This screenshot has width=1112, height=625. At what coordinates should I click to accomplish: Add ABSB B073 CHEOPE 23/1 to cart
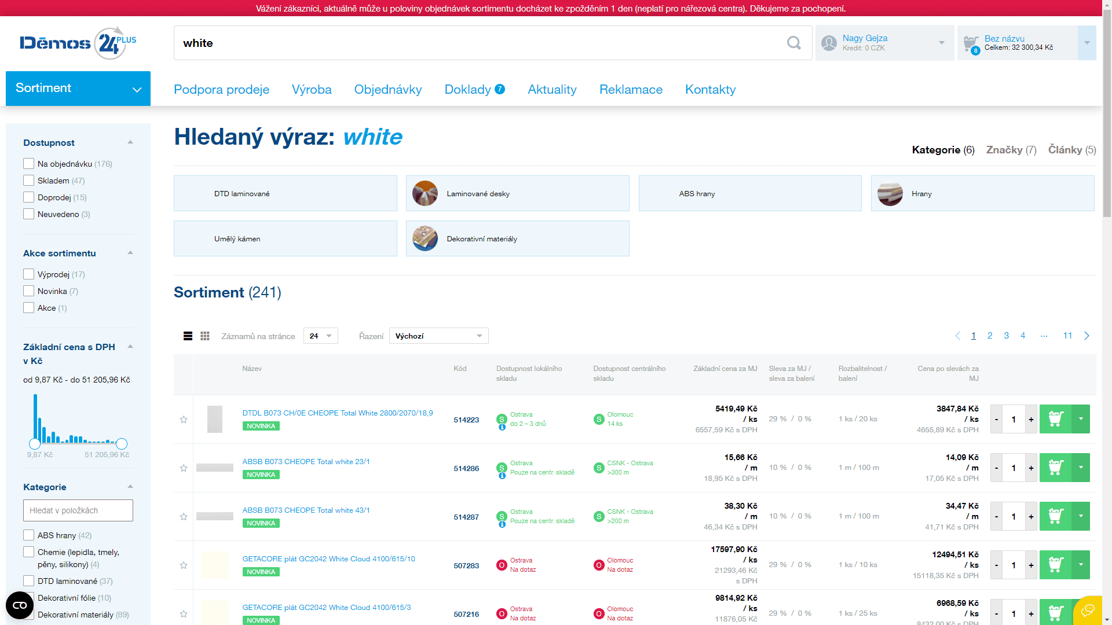coord(1055,468)
